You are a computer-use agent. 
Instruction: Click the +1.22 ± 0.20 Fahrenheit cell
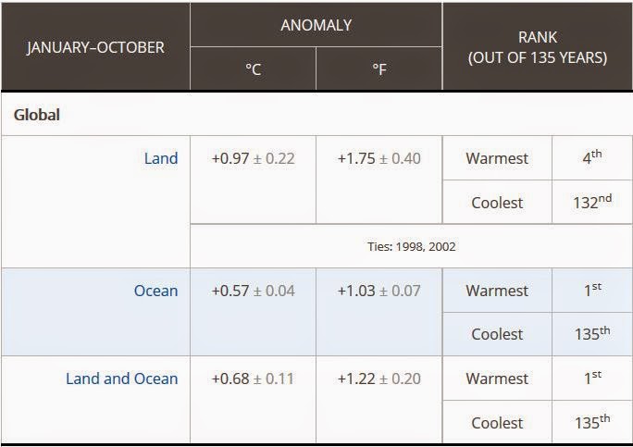tap(379, 379)
